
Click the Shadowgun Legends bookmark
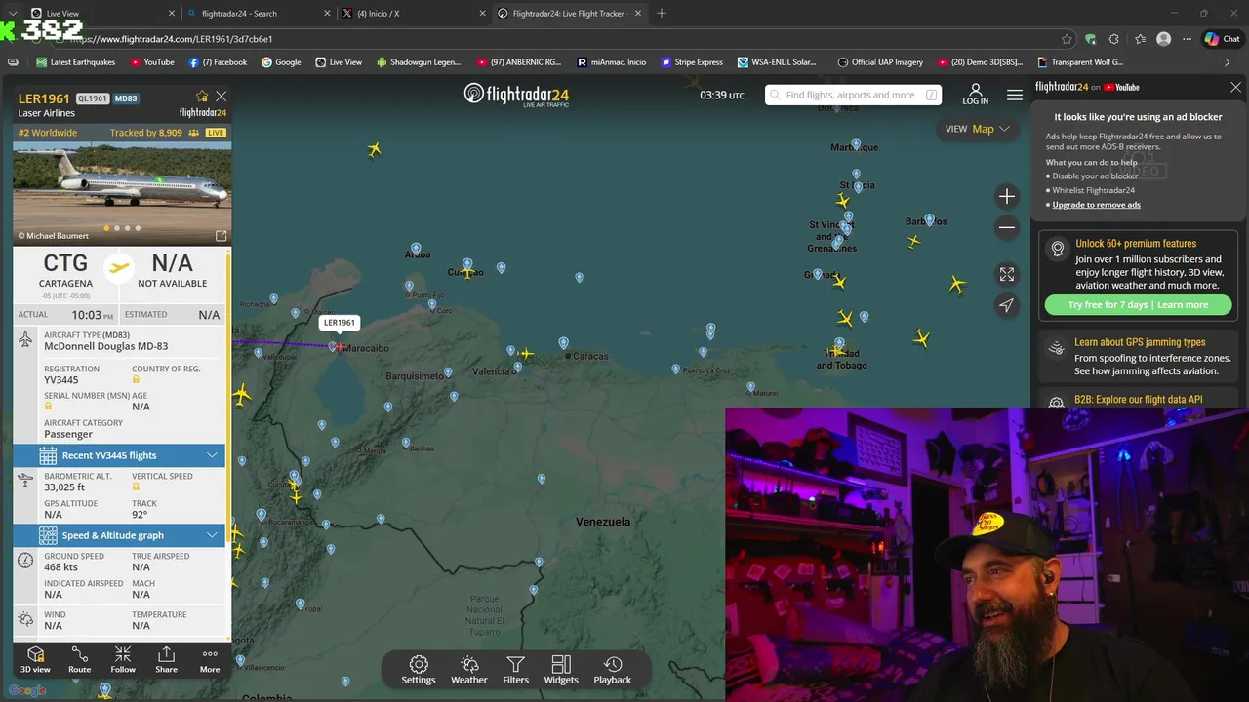418,62
